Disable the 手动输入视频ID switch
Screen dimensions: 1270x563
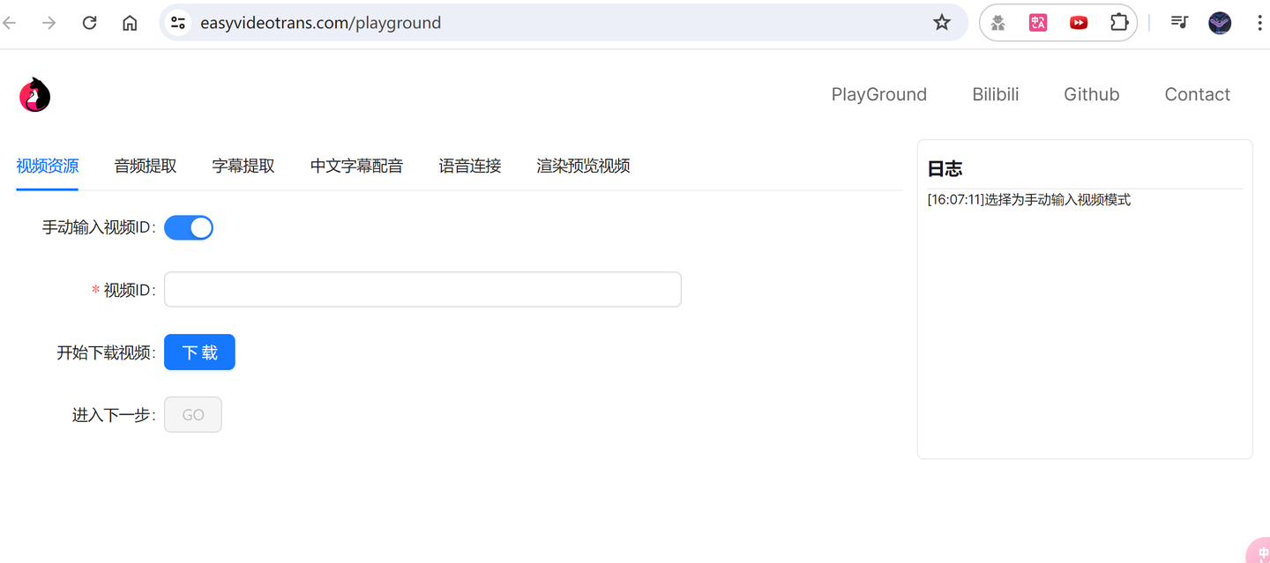pyautogui.click(x=188, y=227)
